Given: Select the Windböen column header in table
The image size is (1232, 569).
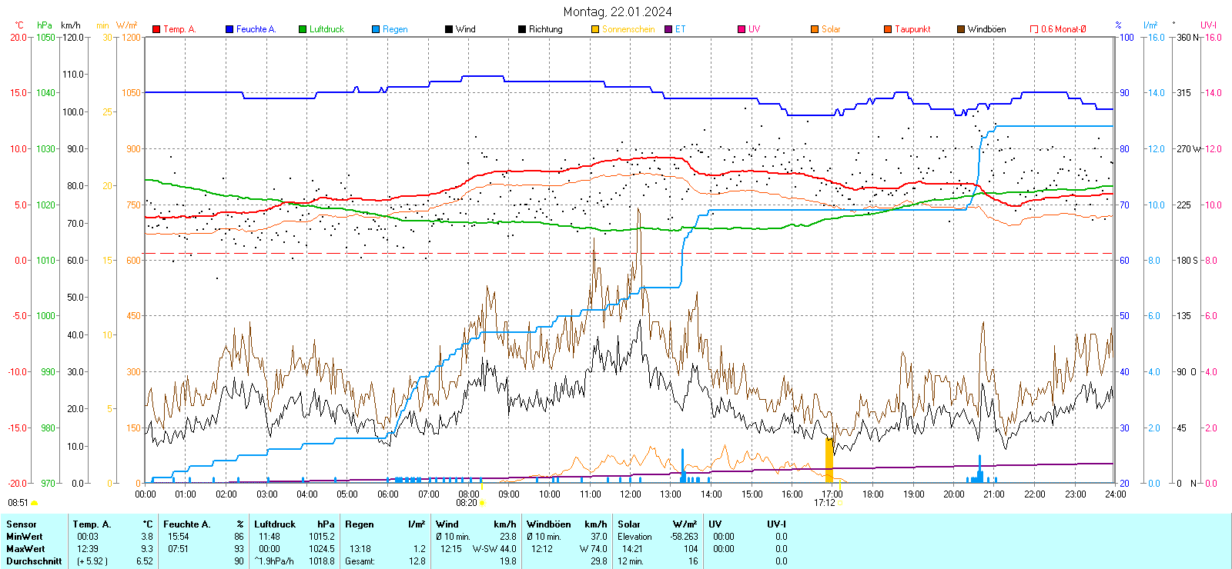Looking at the screenshot, I should coord(549,524).
